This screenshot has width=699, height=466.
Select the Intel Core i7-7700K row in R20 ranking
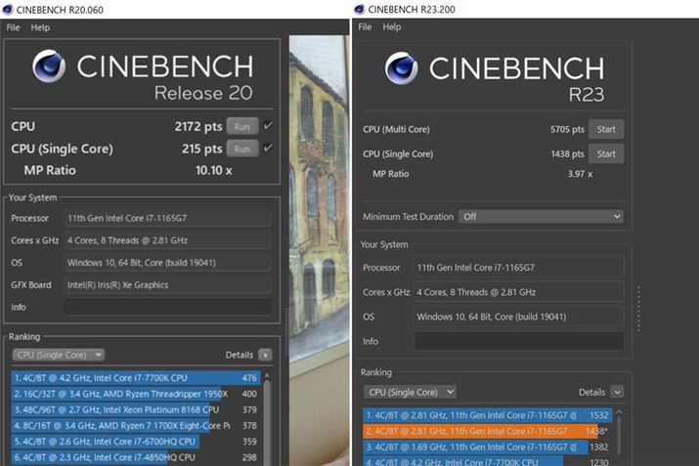pyautogui.click(x=136, y=378)
